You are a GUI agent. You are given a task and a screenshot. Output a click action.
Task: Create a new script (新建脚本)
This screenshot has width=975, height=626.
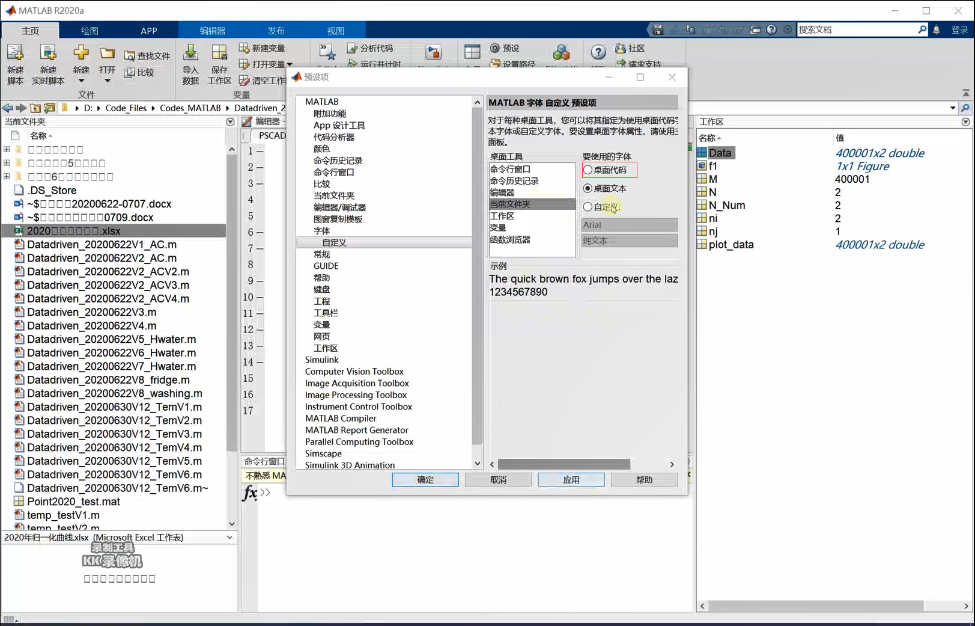click(x=15, y=63)
